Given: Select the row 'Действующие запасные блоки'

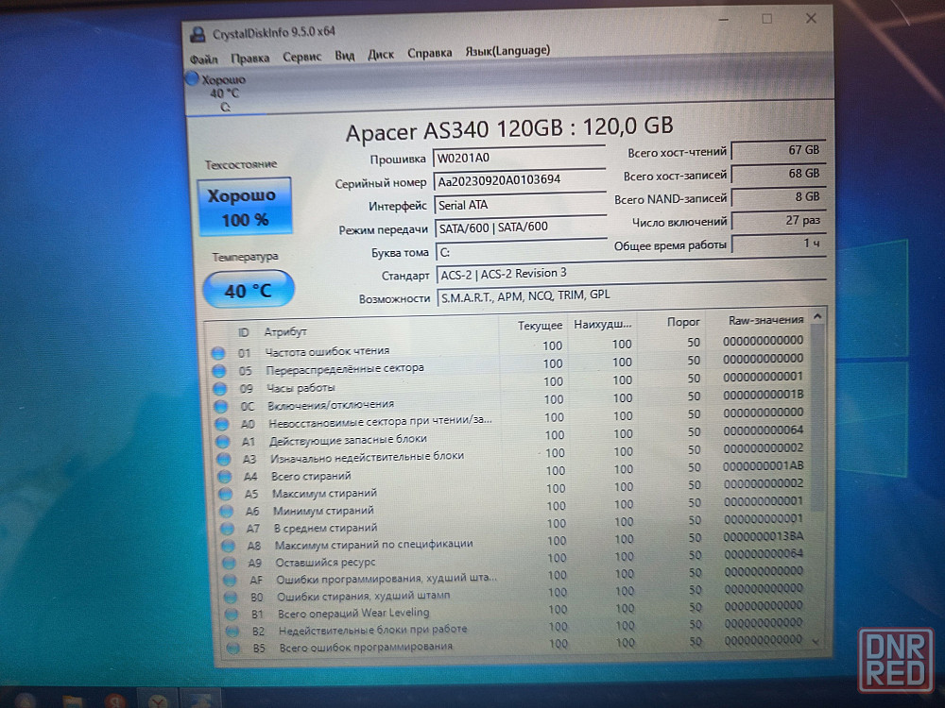Looking at the screenshot, I should pos(512,436).
